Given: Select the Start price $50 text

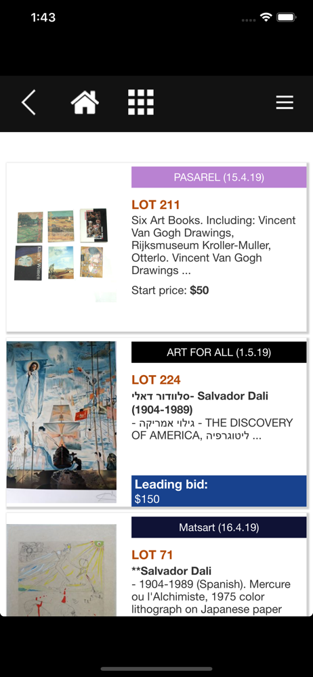Looking at the screenshot, I should tap(170, 290).
